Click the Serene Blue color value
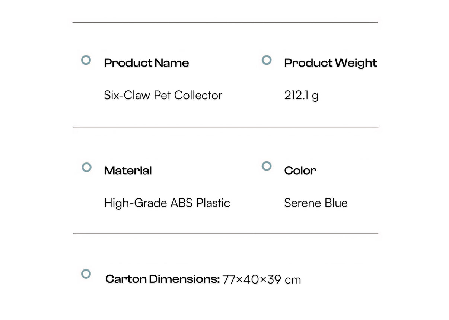The height and width of the screenshot is (320, 449). click(x=316, y=203)
